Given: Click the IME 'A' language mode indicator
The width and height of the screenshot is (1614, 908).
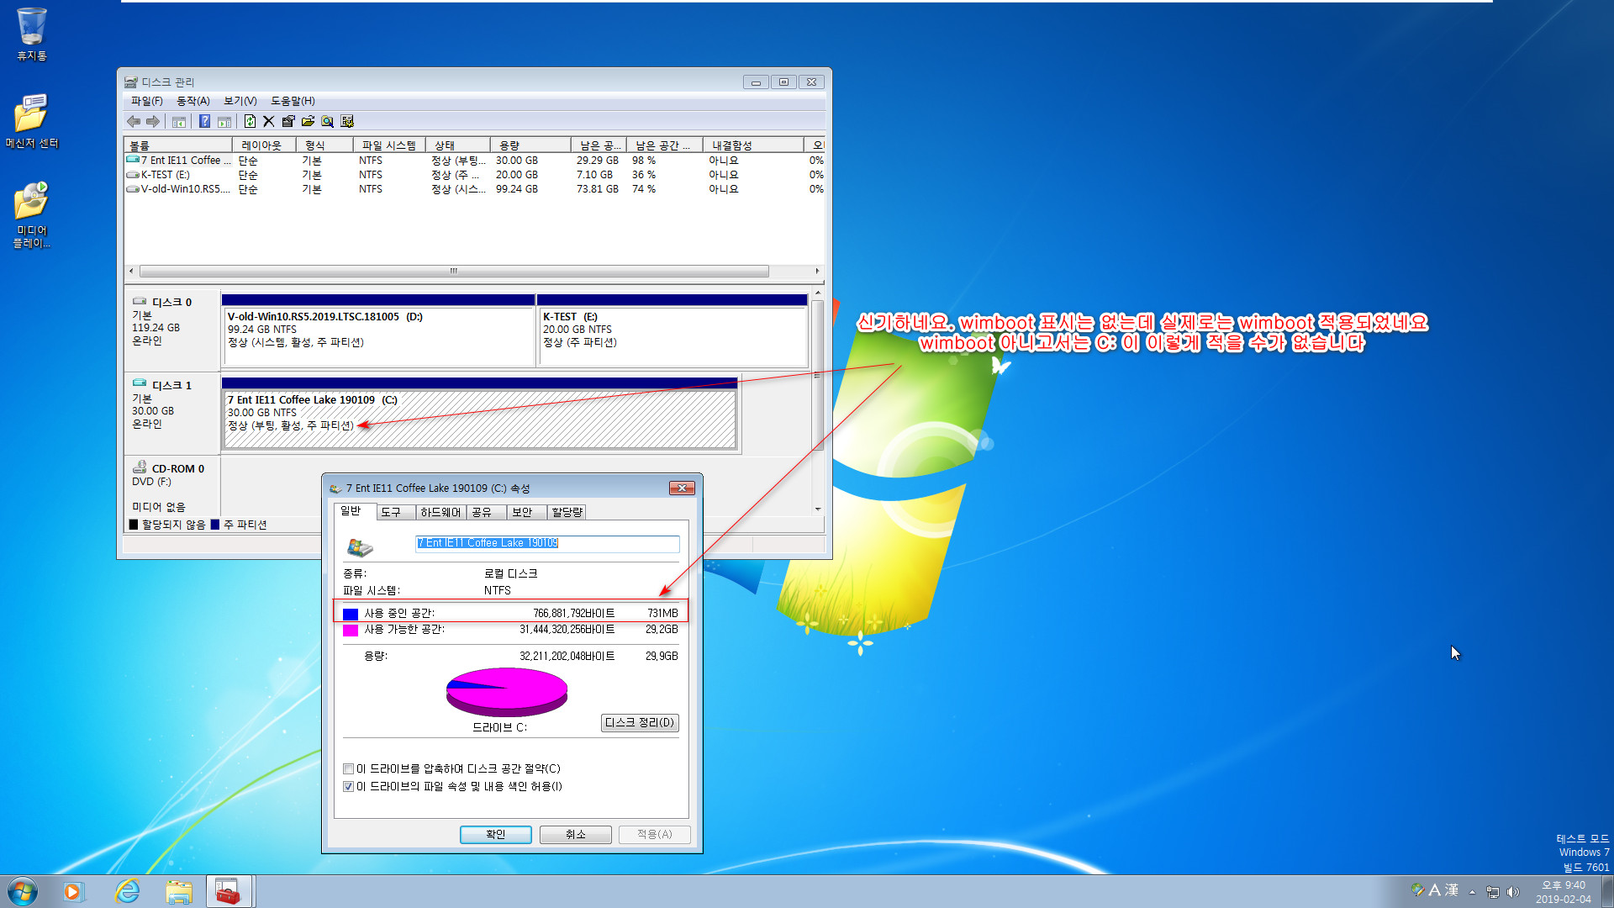Looking at the screenshot, I should coord(1434,890).
